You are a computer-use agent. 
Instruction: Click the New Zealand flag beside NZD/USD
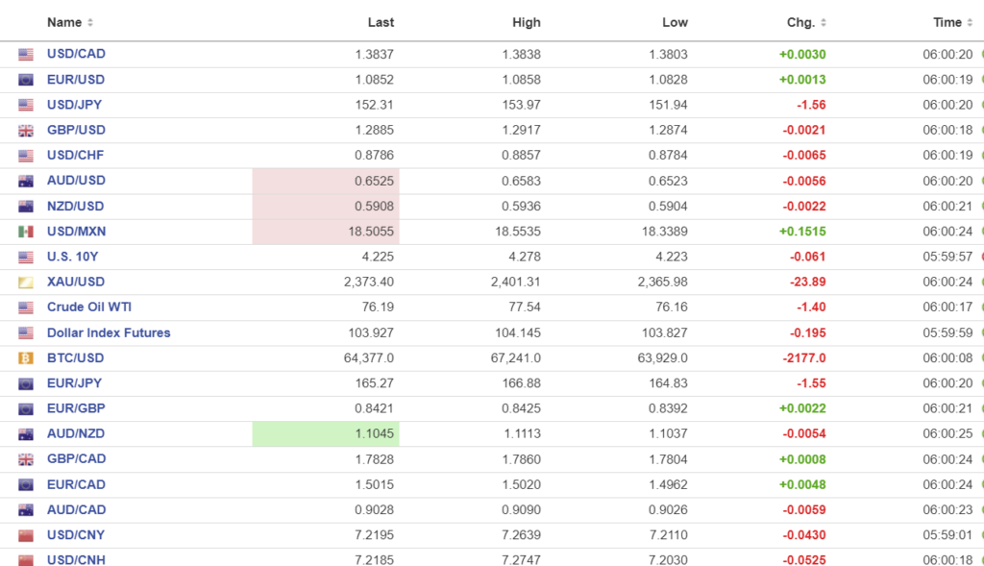(x=26, y=207)
